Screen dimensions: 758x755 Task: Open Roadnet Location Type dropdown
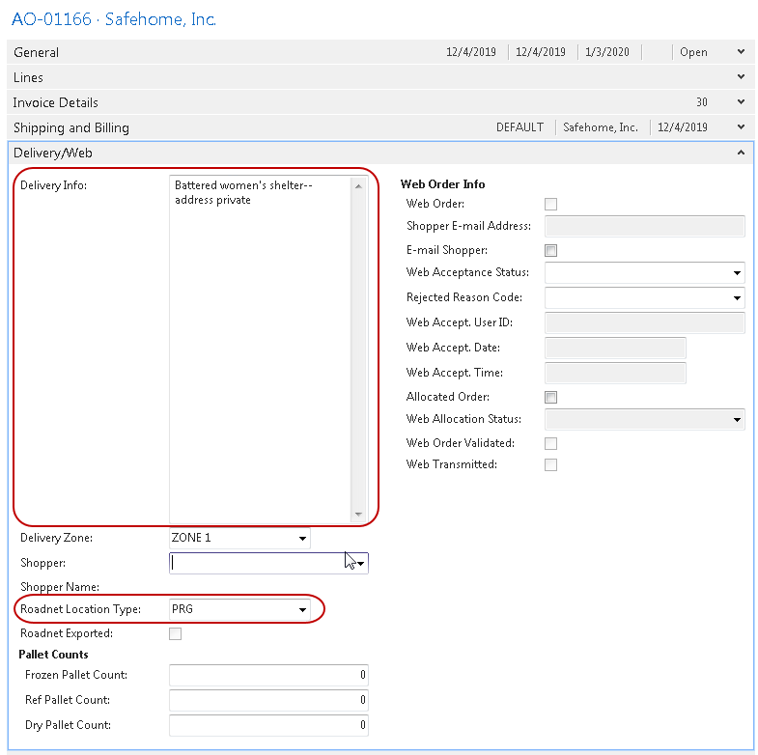click(302, 609)
